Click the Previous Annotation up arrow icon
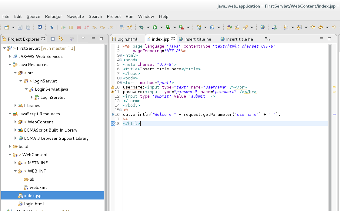The width and height of the screenshot is (340, 211). (299, 27)
